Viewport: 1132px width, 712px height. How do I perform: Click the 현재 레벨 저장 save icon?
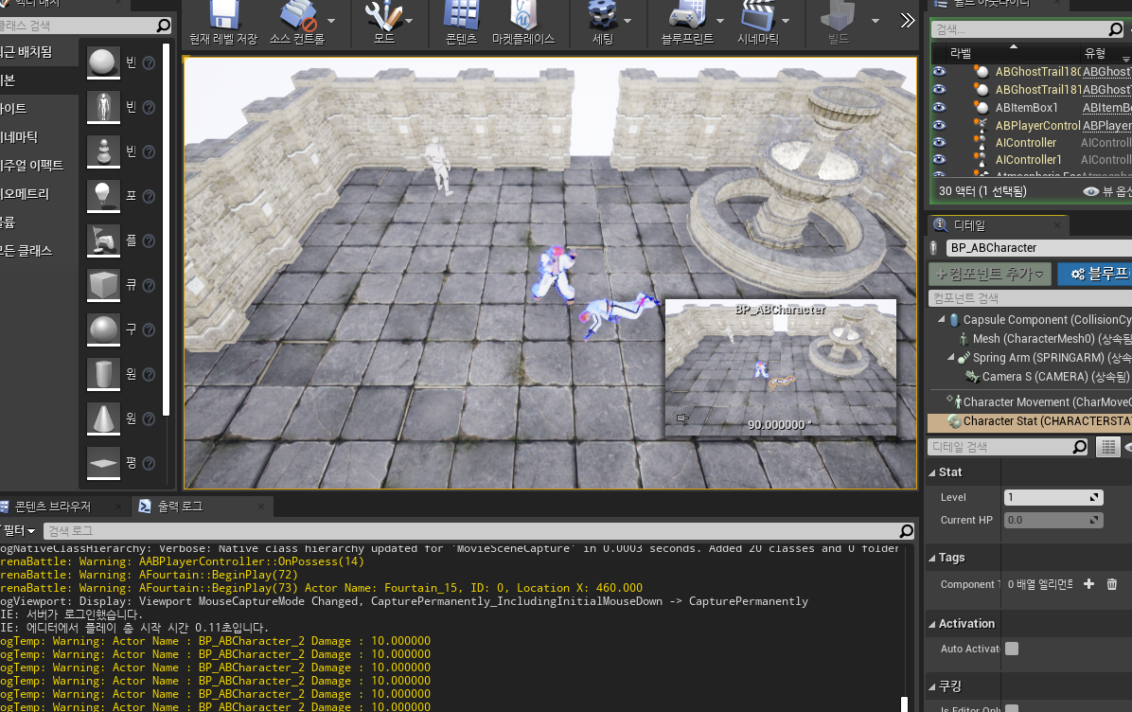coord(223,14)
